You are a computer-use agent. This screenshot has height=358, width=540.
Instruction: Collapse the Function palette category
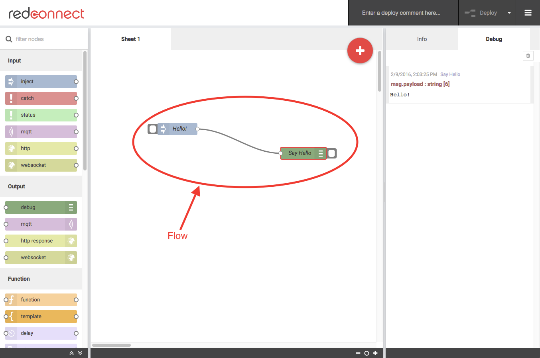pos(41,279)
